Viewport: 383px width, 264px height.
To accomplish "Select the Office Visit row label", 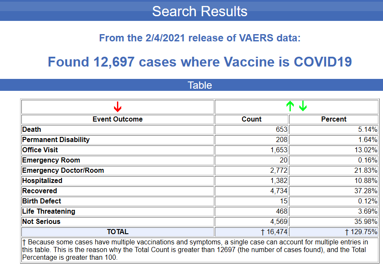I will pos(40,150).
